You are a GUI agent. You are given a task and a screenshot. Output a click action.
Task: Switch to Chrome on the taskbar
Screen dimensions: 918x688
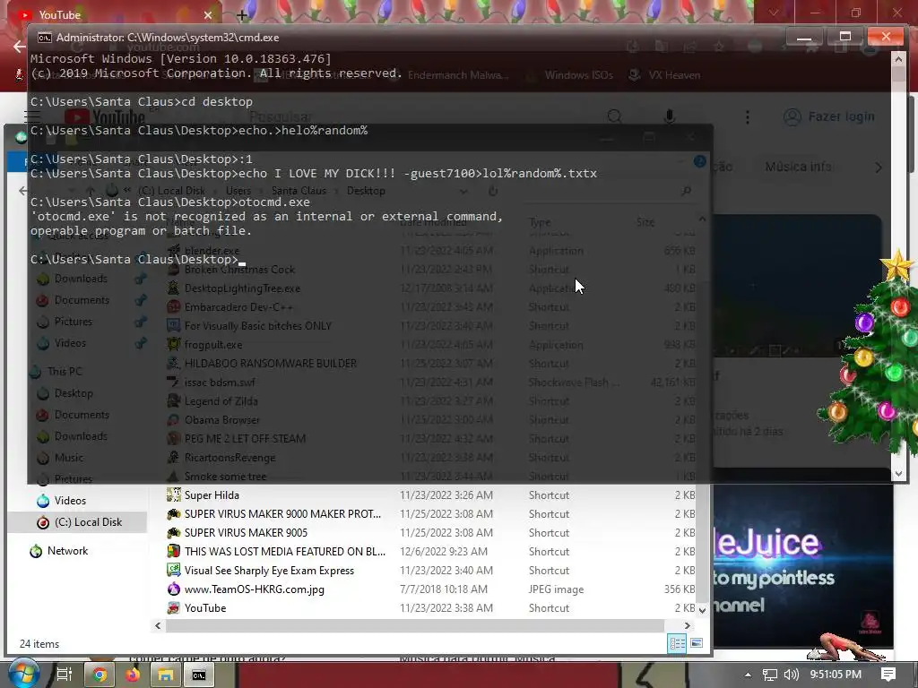pos(100,675)
